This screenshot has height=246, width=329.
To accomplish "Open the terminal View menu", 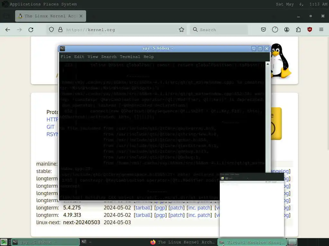I will coord(93,57).
